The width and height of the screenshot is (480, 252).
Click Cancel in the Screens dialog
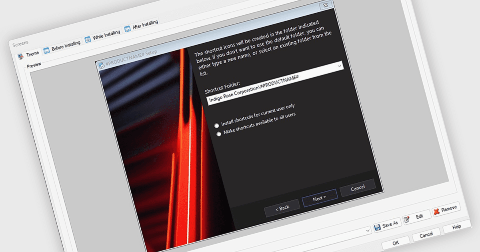pyautogui.click(x=426, y=235)
